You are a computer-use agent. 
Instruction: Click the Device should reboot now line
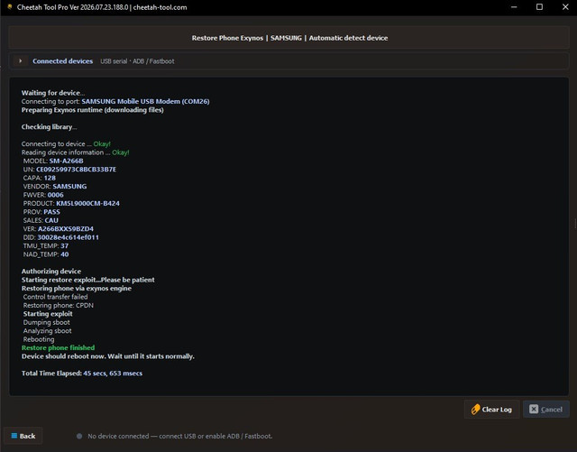click(108, 356)
